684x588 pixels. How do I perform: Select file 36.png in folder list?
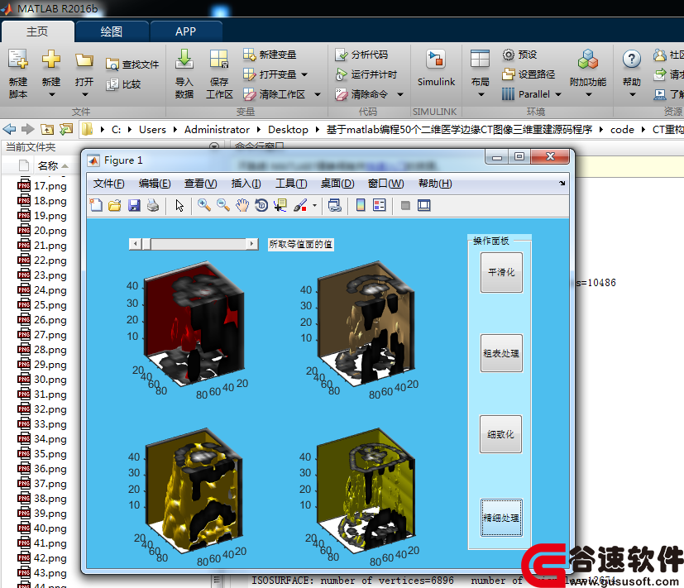pyautogui.click(x=42, y=469)
